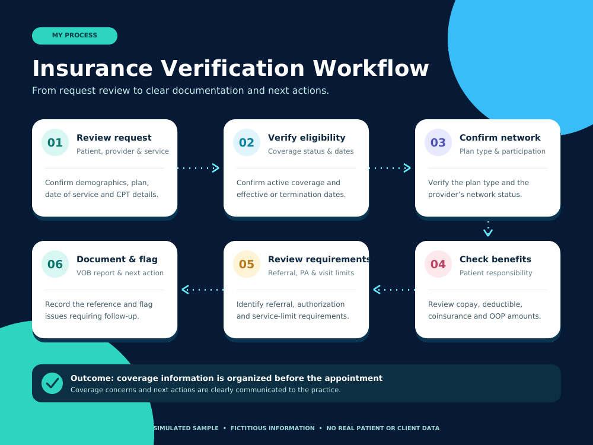
Task: Click the green checkmark icon in Outcome bar
Action: coord(52,383)
